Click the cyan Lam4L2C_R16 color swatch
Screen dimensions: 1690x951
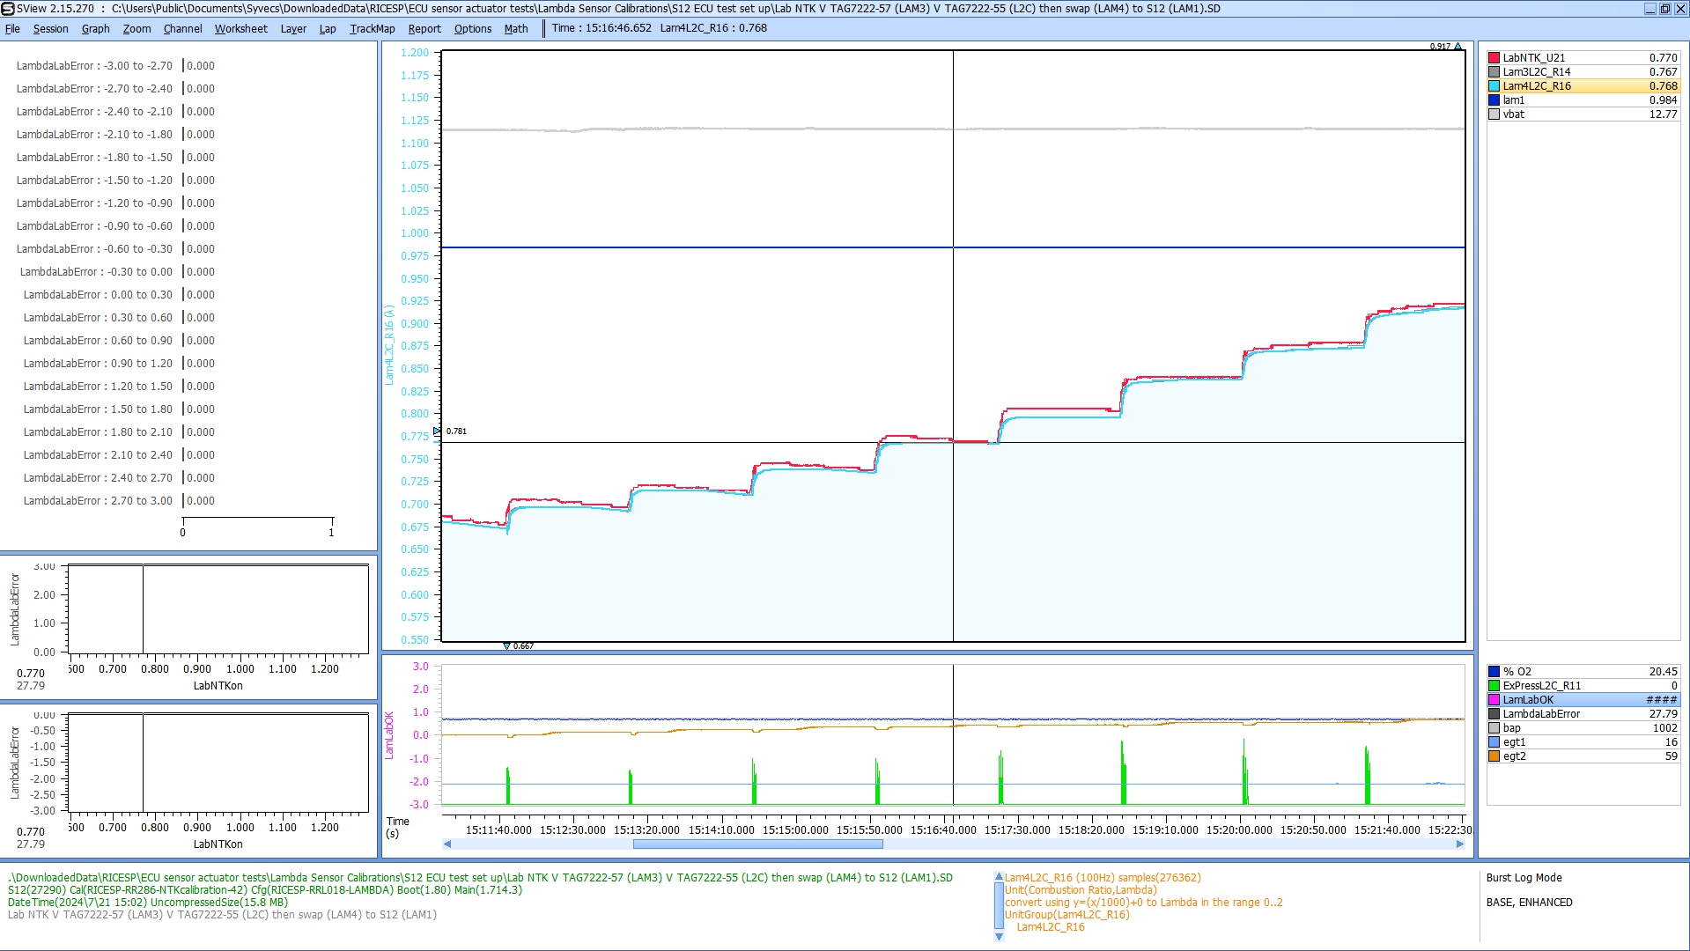[1494, 86]
